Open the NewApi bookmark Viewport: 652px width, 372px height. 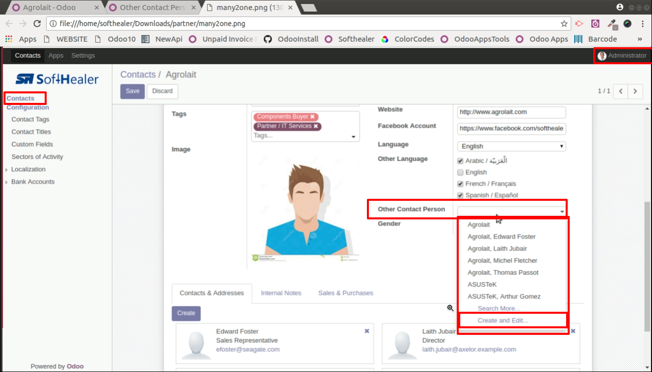162,39
